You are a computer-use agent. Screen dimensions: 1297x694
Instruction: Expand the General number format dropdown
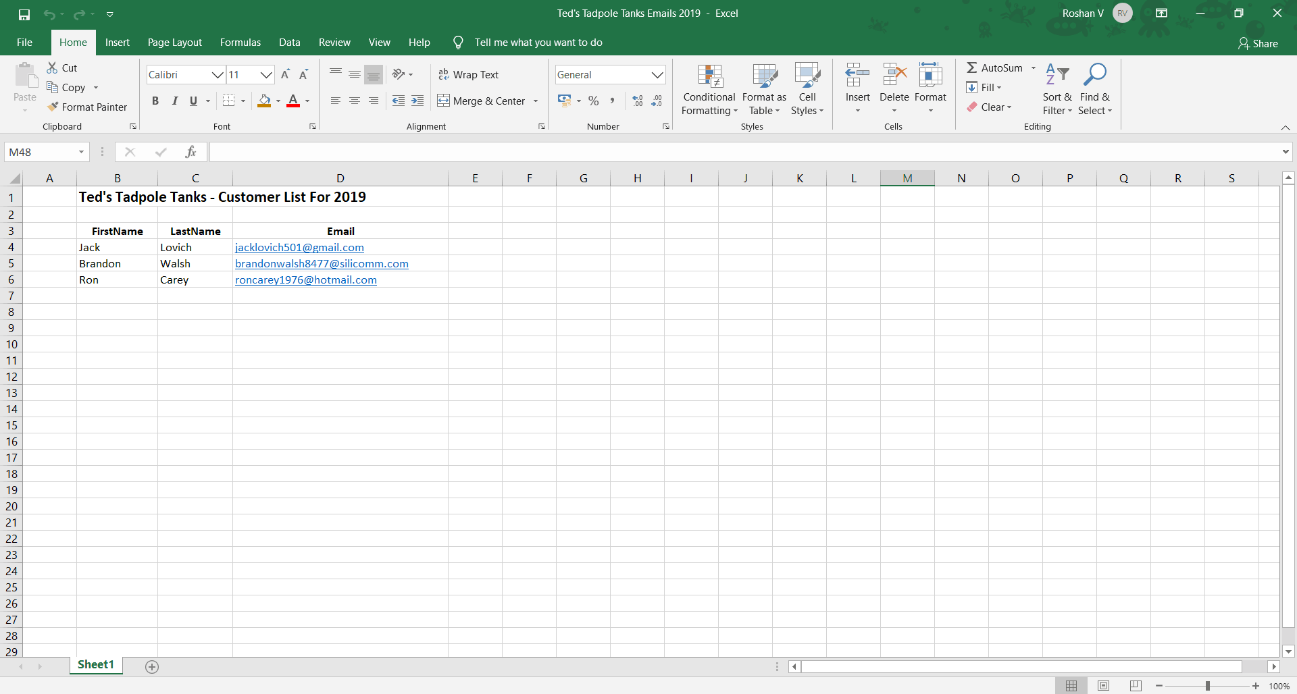coord(657,74)
